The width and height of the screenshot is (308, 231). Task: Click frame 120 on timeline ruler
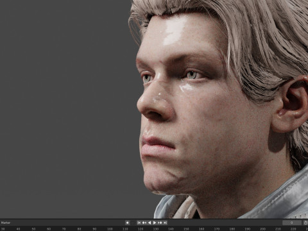pos(141,229)
